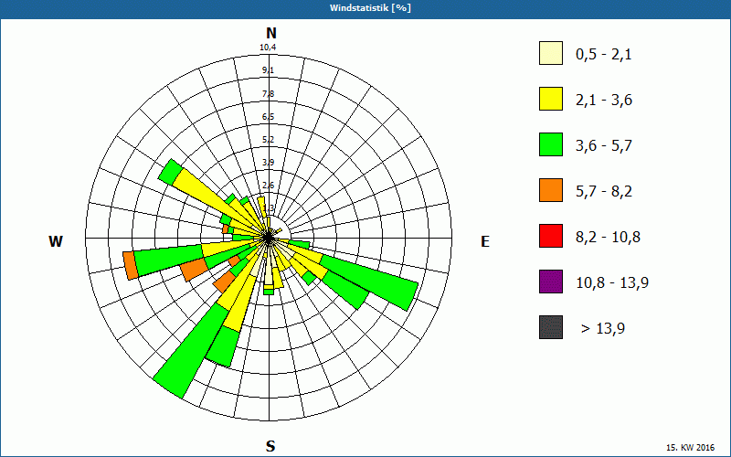
Task: Click the yellow 2,1 - 3,6 legend swatch
Action: click(551, 99)
